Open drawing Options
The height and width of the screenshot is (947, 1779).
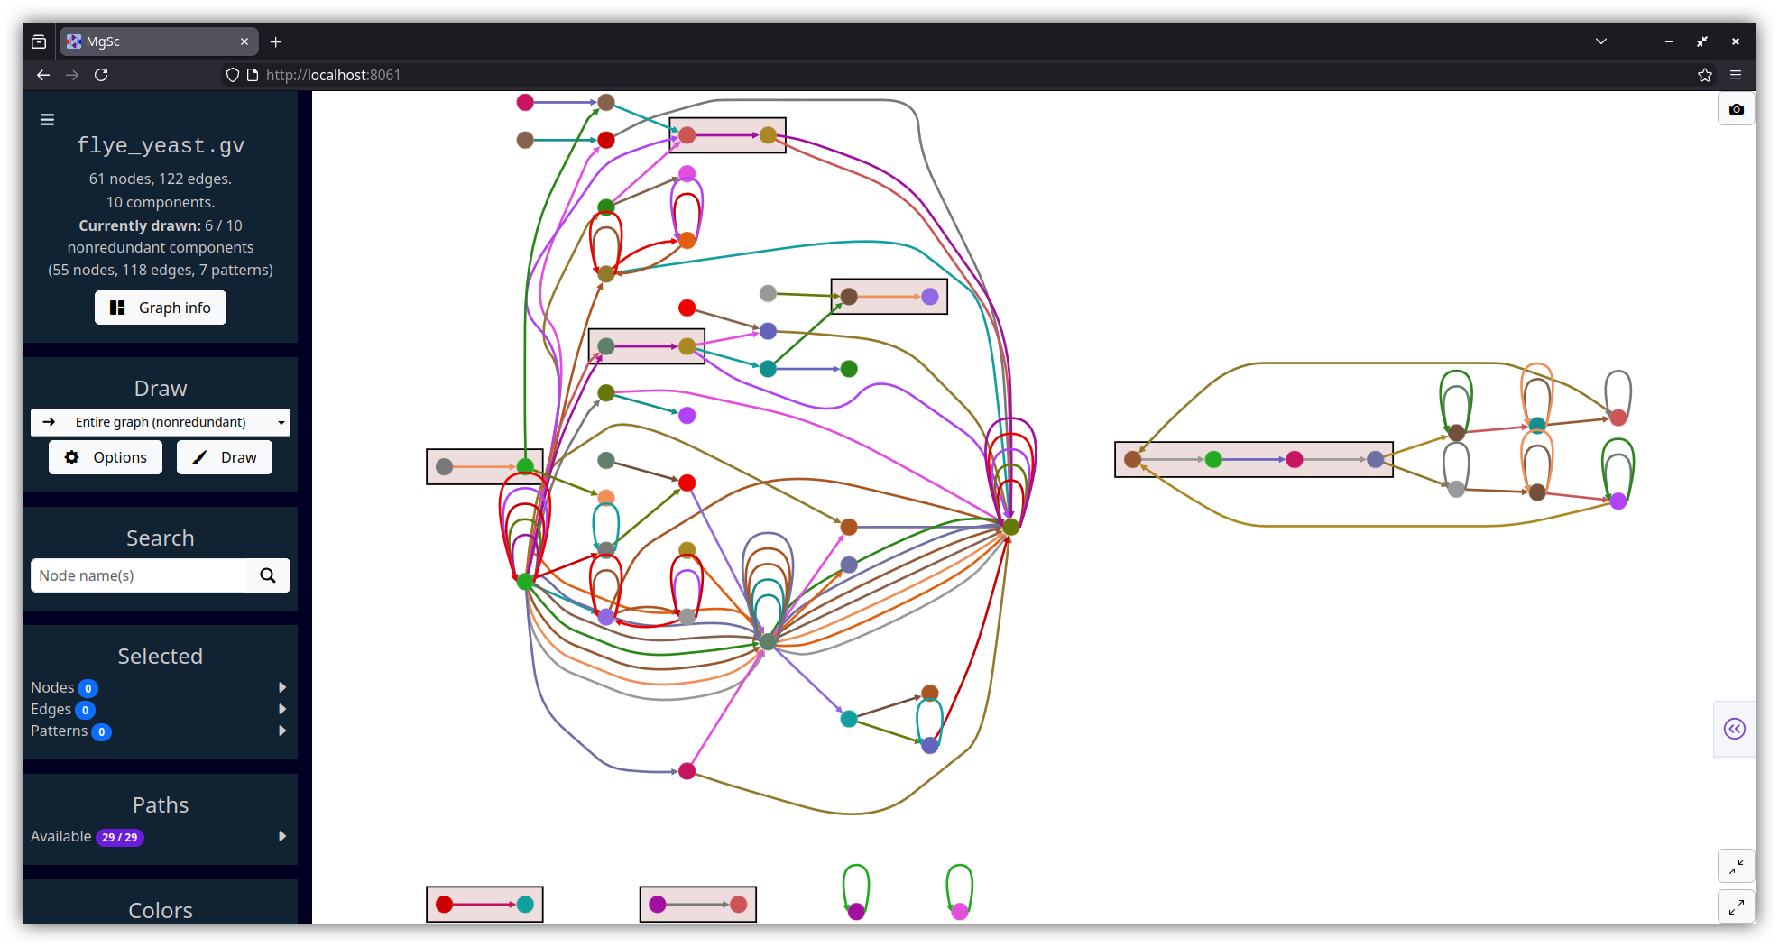tap(106, 457)
